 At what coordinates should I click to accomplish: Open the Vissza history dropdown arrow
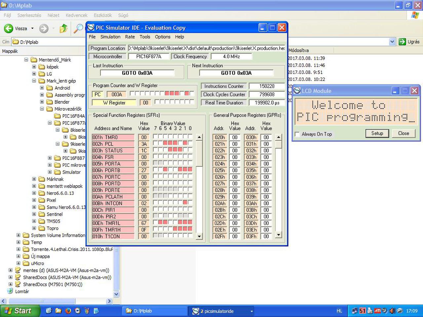(32, 29)
